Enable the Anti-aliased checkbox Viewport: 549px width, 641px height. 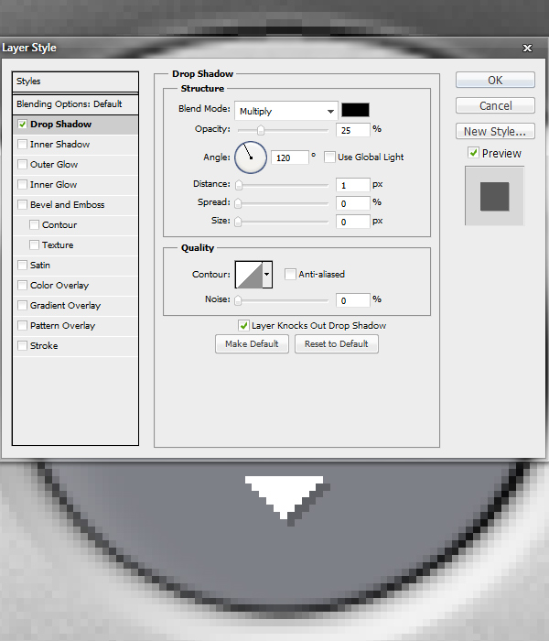pos(290,274)
